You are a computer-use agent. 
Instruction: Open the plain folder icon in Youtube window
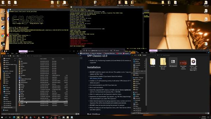(153, 62)
